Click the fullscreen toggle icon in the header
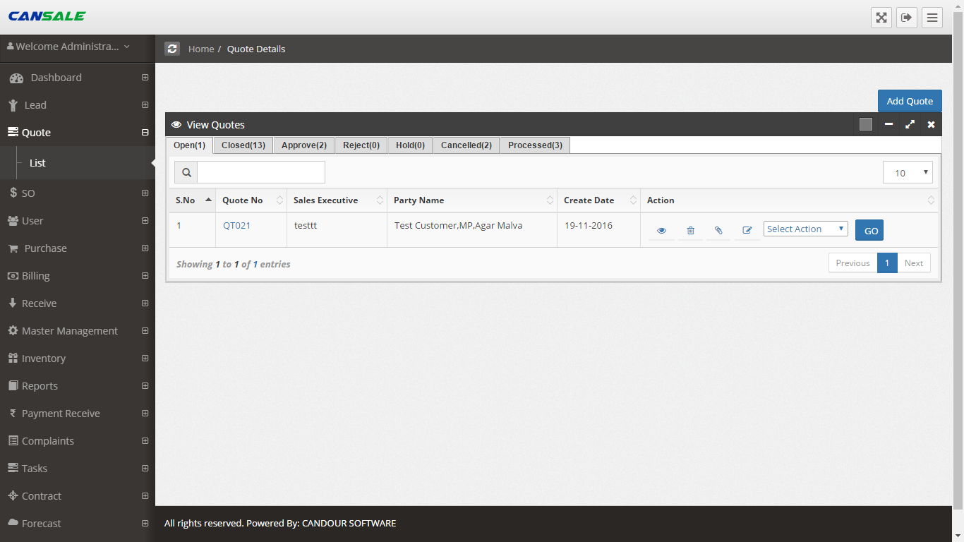The height and width of the screenshot is (542, 964). [x=881, y=18]
